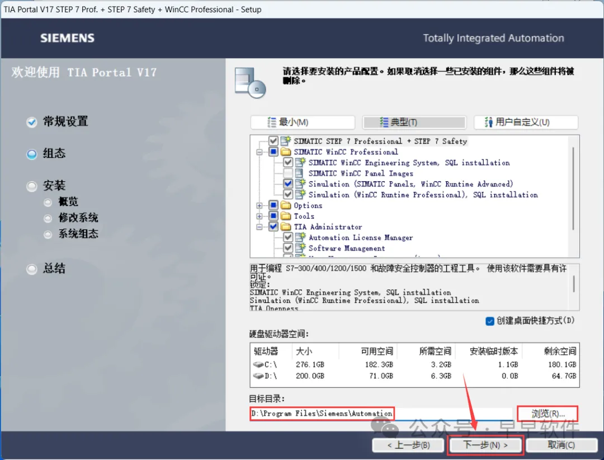Enable SIMATIC WinCC Panel Images checkbox
This screenshot has width=604, height=460.
(x=288, y=173)
